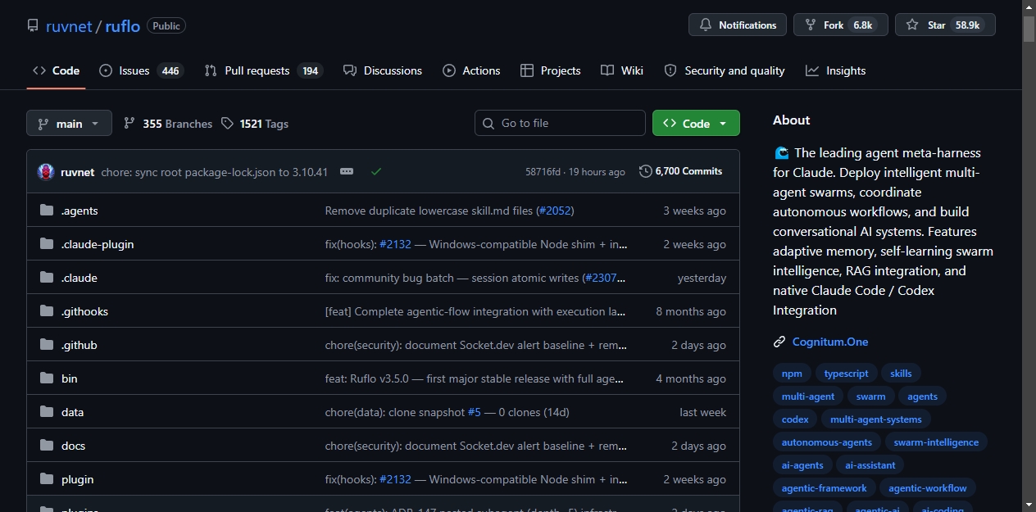This screenshot has height=512, width=1036.
Task: Open the Issues tab
Action: click(140, 70)
